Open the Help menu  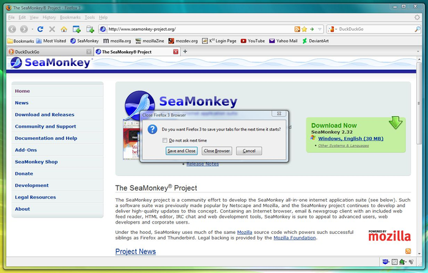(x=103, y=17)
